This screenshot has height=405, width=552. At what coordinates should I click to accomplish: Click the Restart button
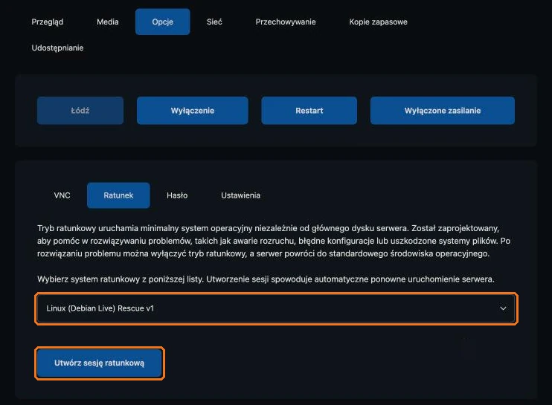click(309, 111)
